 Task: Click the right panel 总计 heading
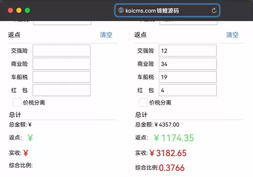pos(141,115)
